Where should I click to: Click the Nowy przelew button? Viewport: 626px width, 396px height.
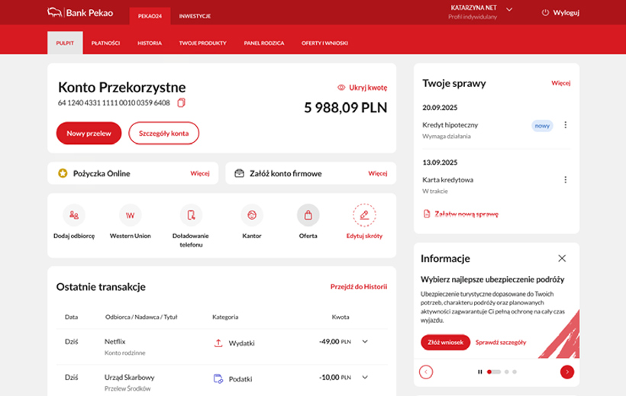click(89, 134)
